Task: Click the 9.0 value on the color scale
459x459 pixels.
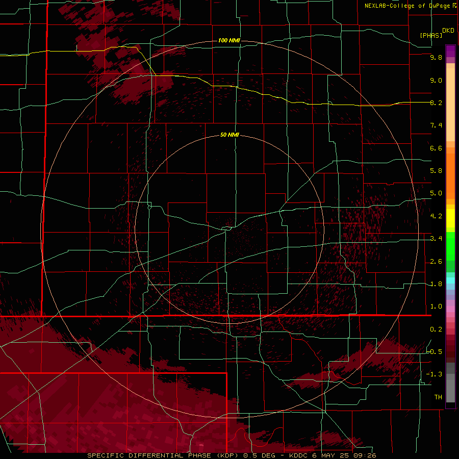Action: coord(436,80)
